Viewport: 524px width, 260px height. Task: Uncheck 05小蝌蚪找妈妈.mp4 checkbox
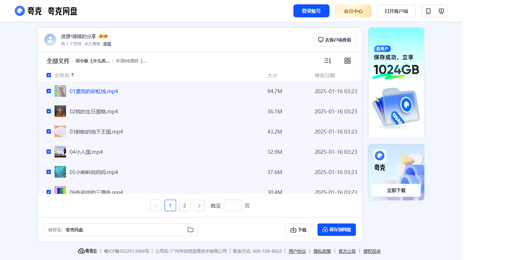pos(49,172)
